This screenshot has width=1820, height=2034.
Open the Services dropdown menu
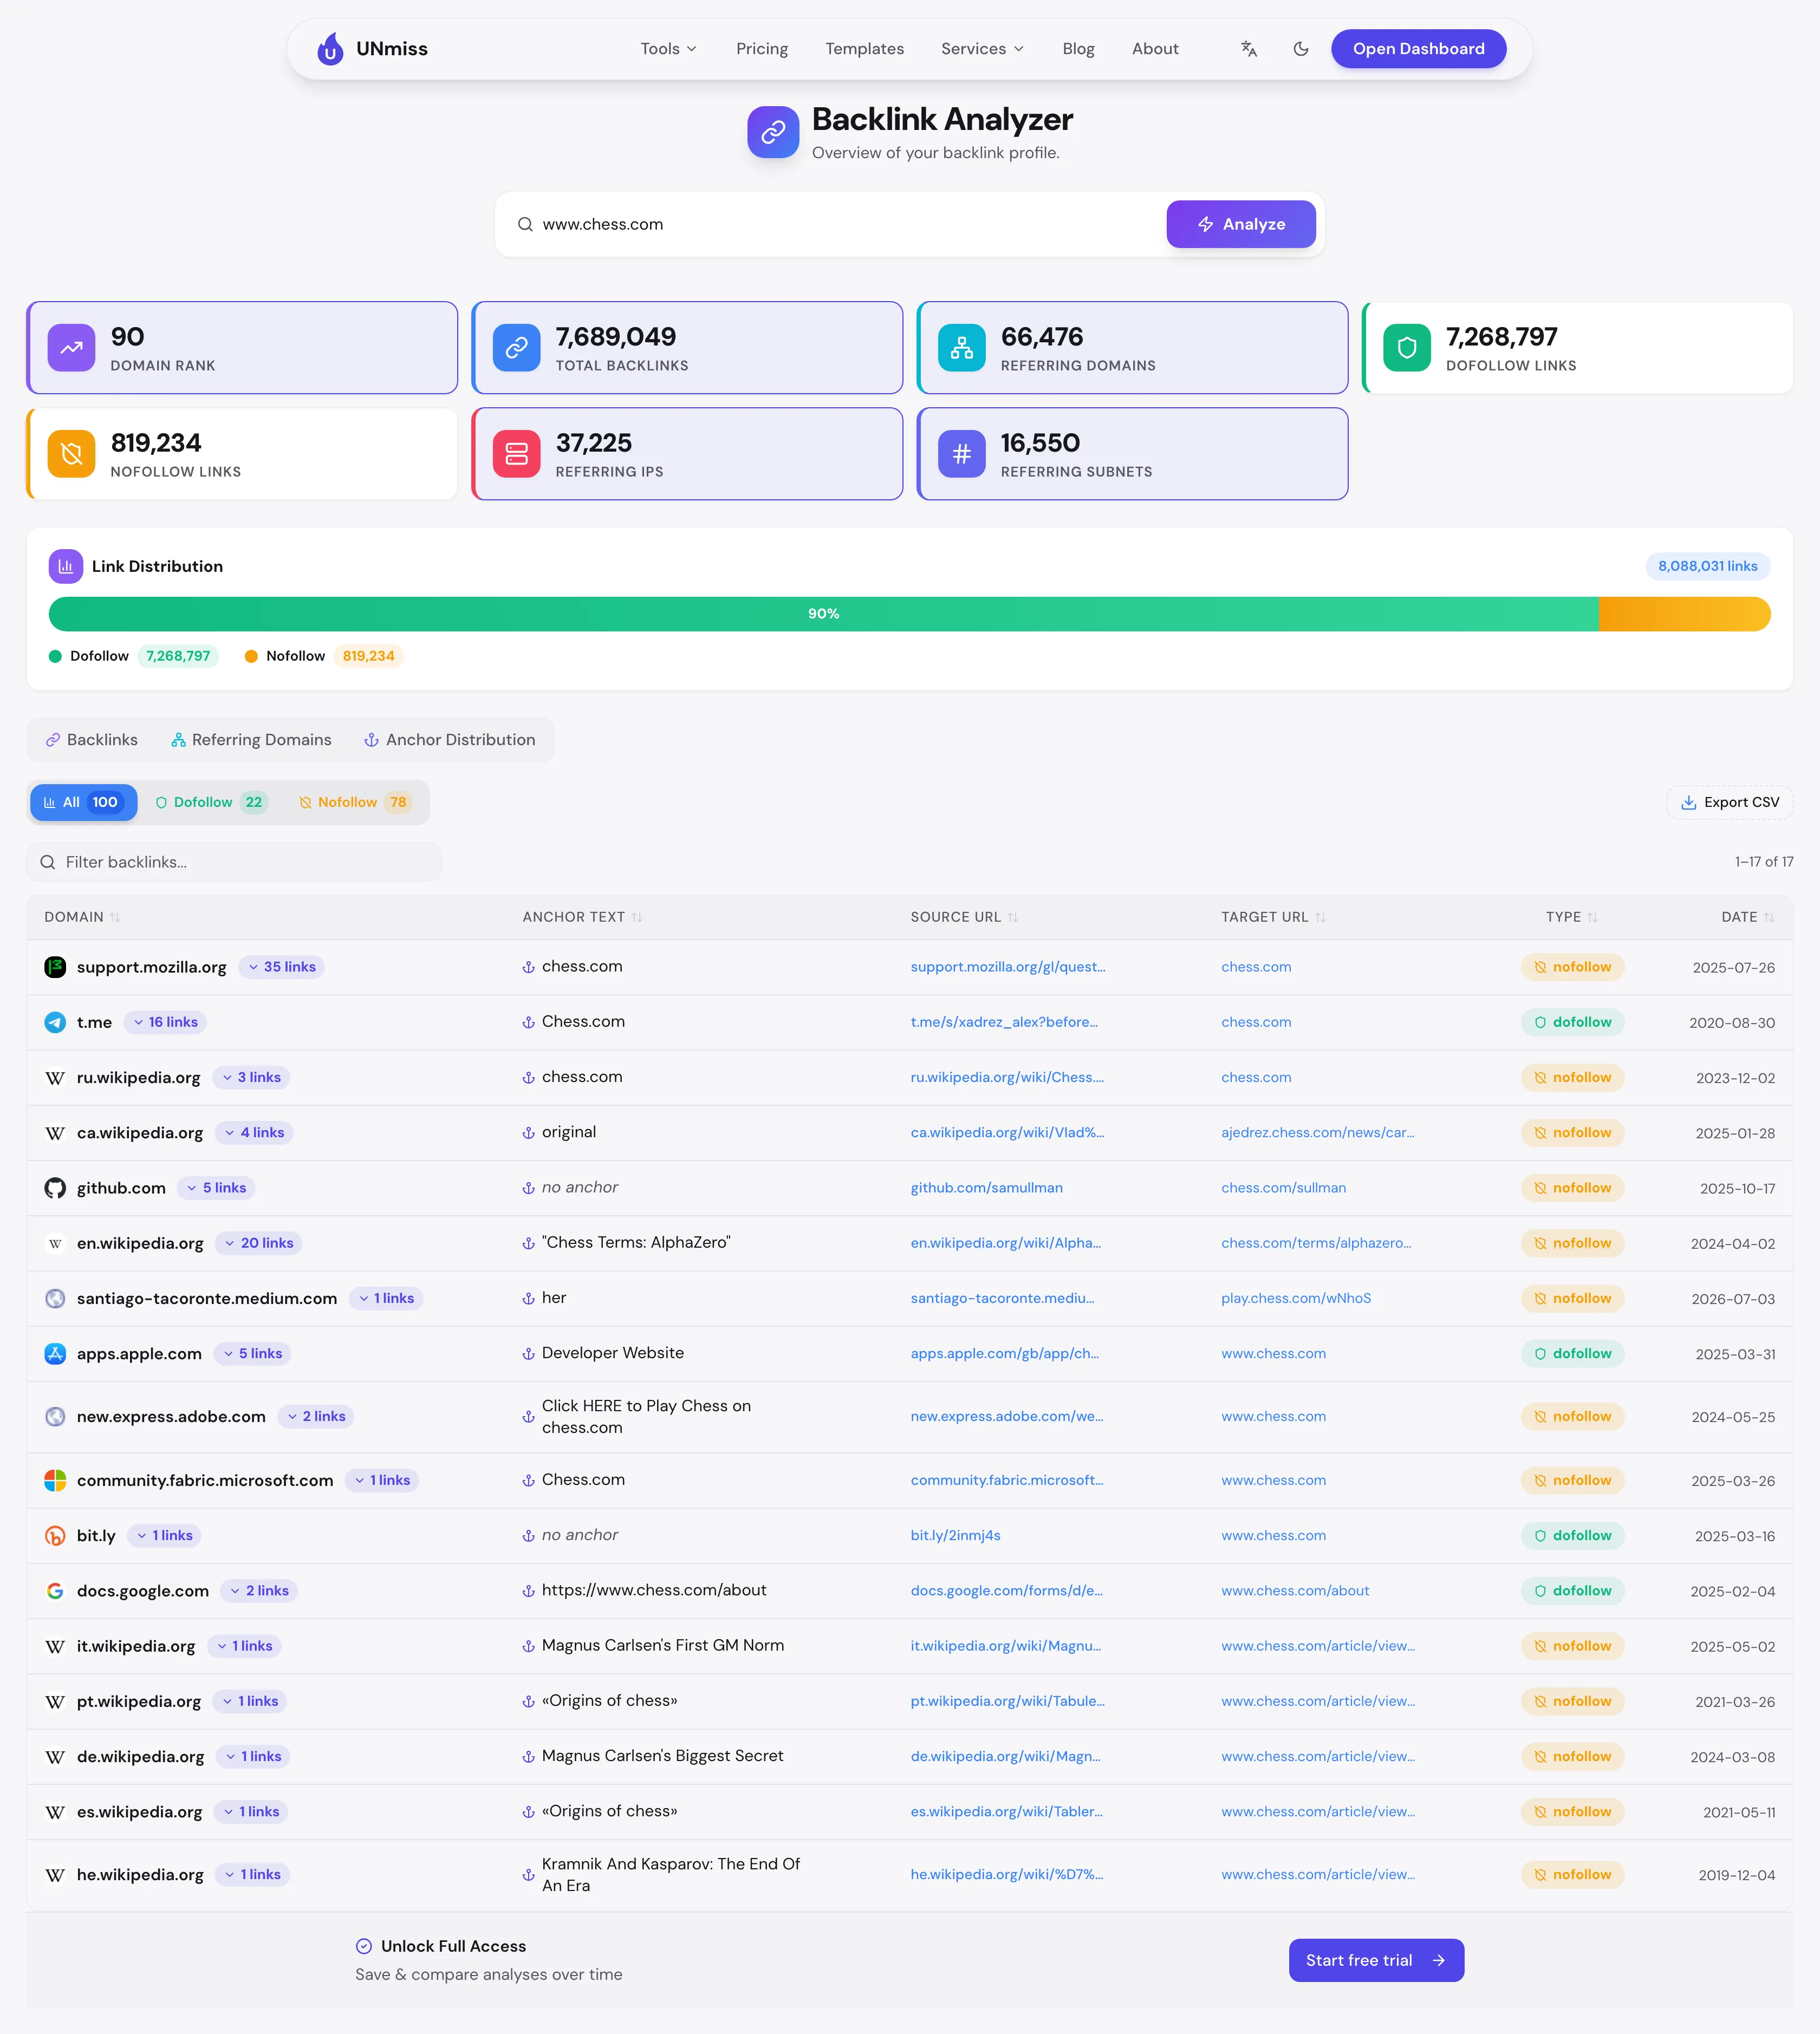click(x=982, y=48)
